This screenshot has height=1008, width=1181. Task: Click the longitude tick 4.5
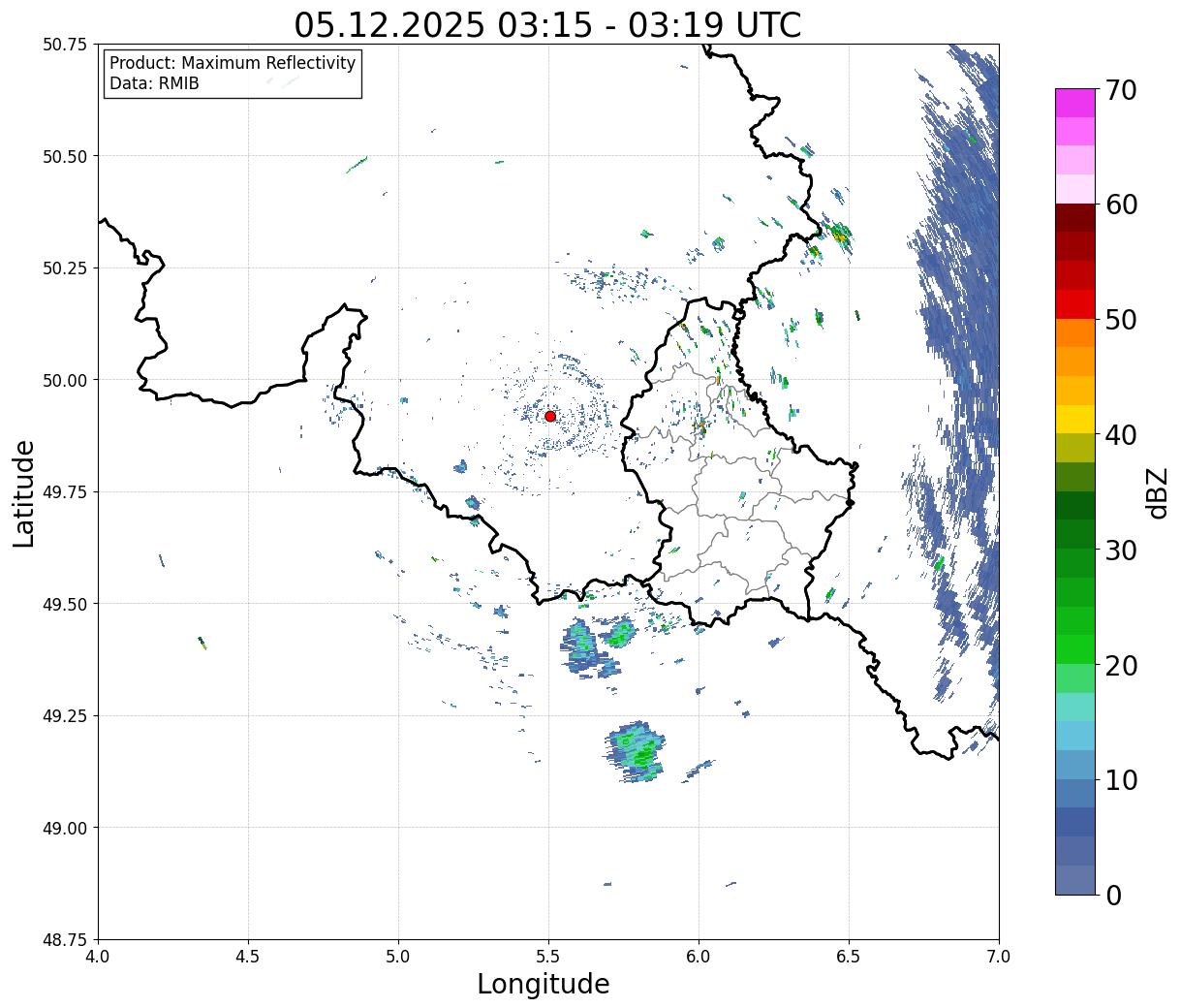coord(248,957)
